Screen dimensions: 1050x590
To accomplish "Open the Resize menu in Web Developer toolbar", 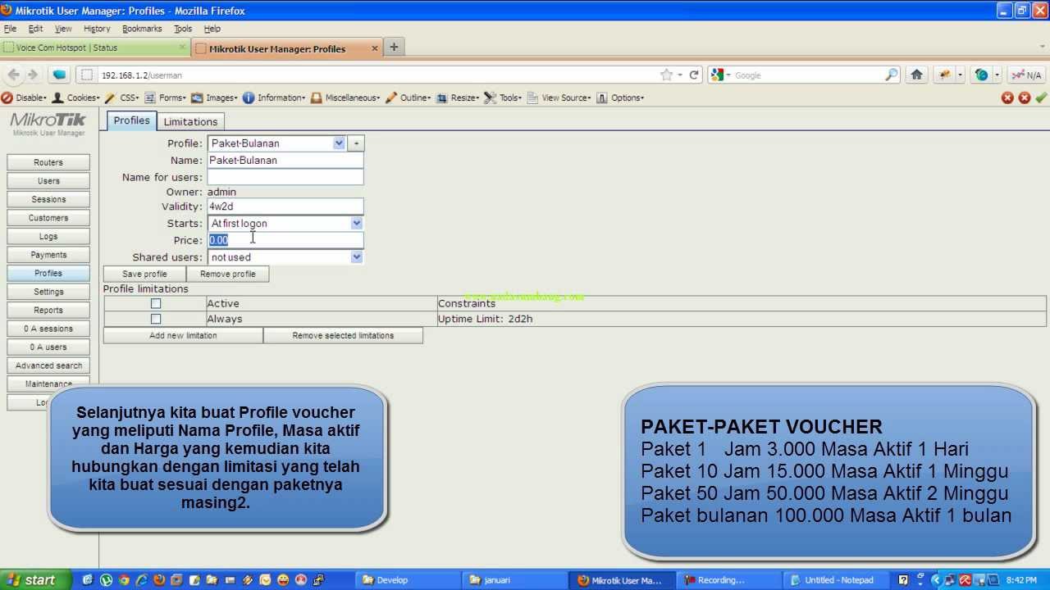I will [x=458, y=98].
